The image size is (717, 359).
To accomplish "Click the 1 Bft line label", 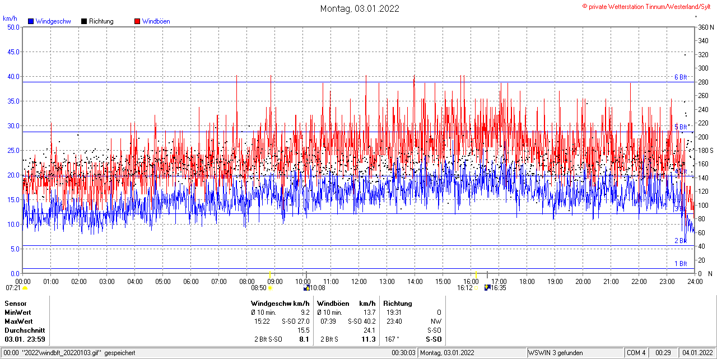I will point(681,264).
